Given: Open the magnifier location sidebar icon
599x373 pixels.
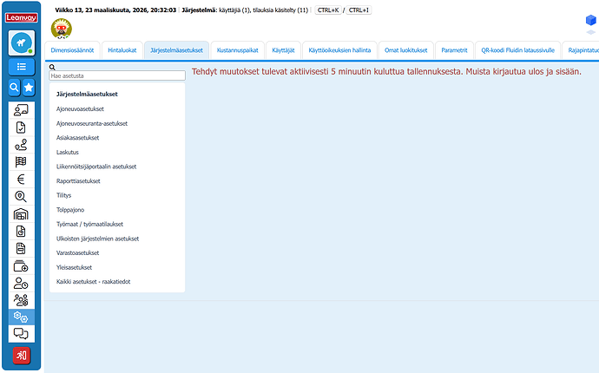Looking at the screenshot, I should pyautogui.click(x=21, y=197).
